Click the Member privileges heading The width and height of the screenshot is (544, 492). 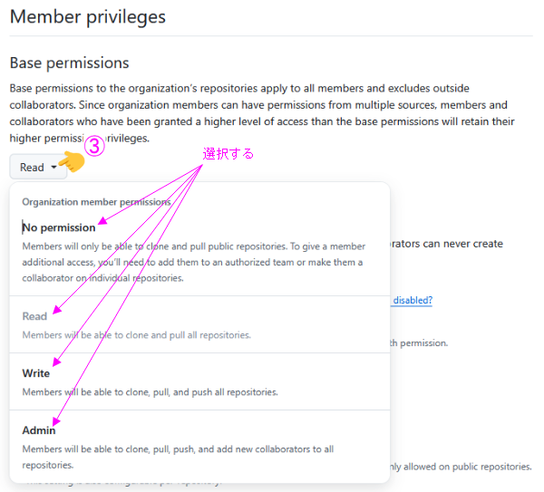(87, 16)
